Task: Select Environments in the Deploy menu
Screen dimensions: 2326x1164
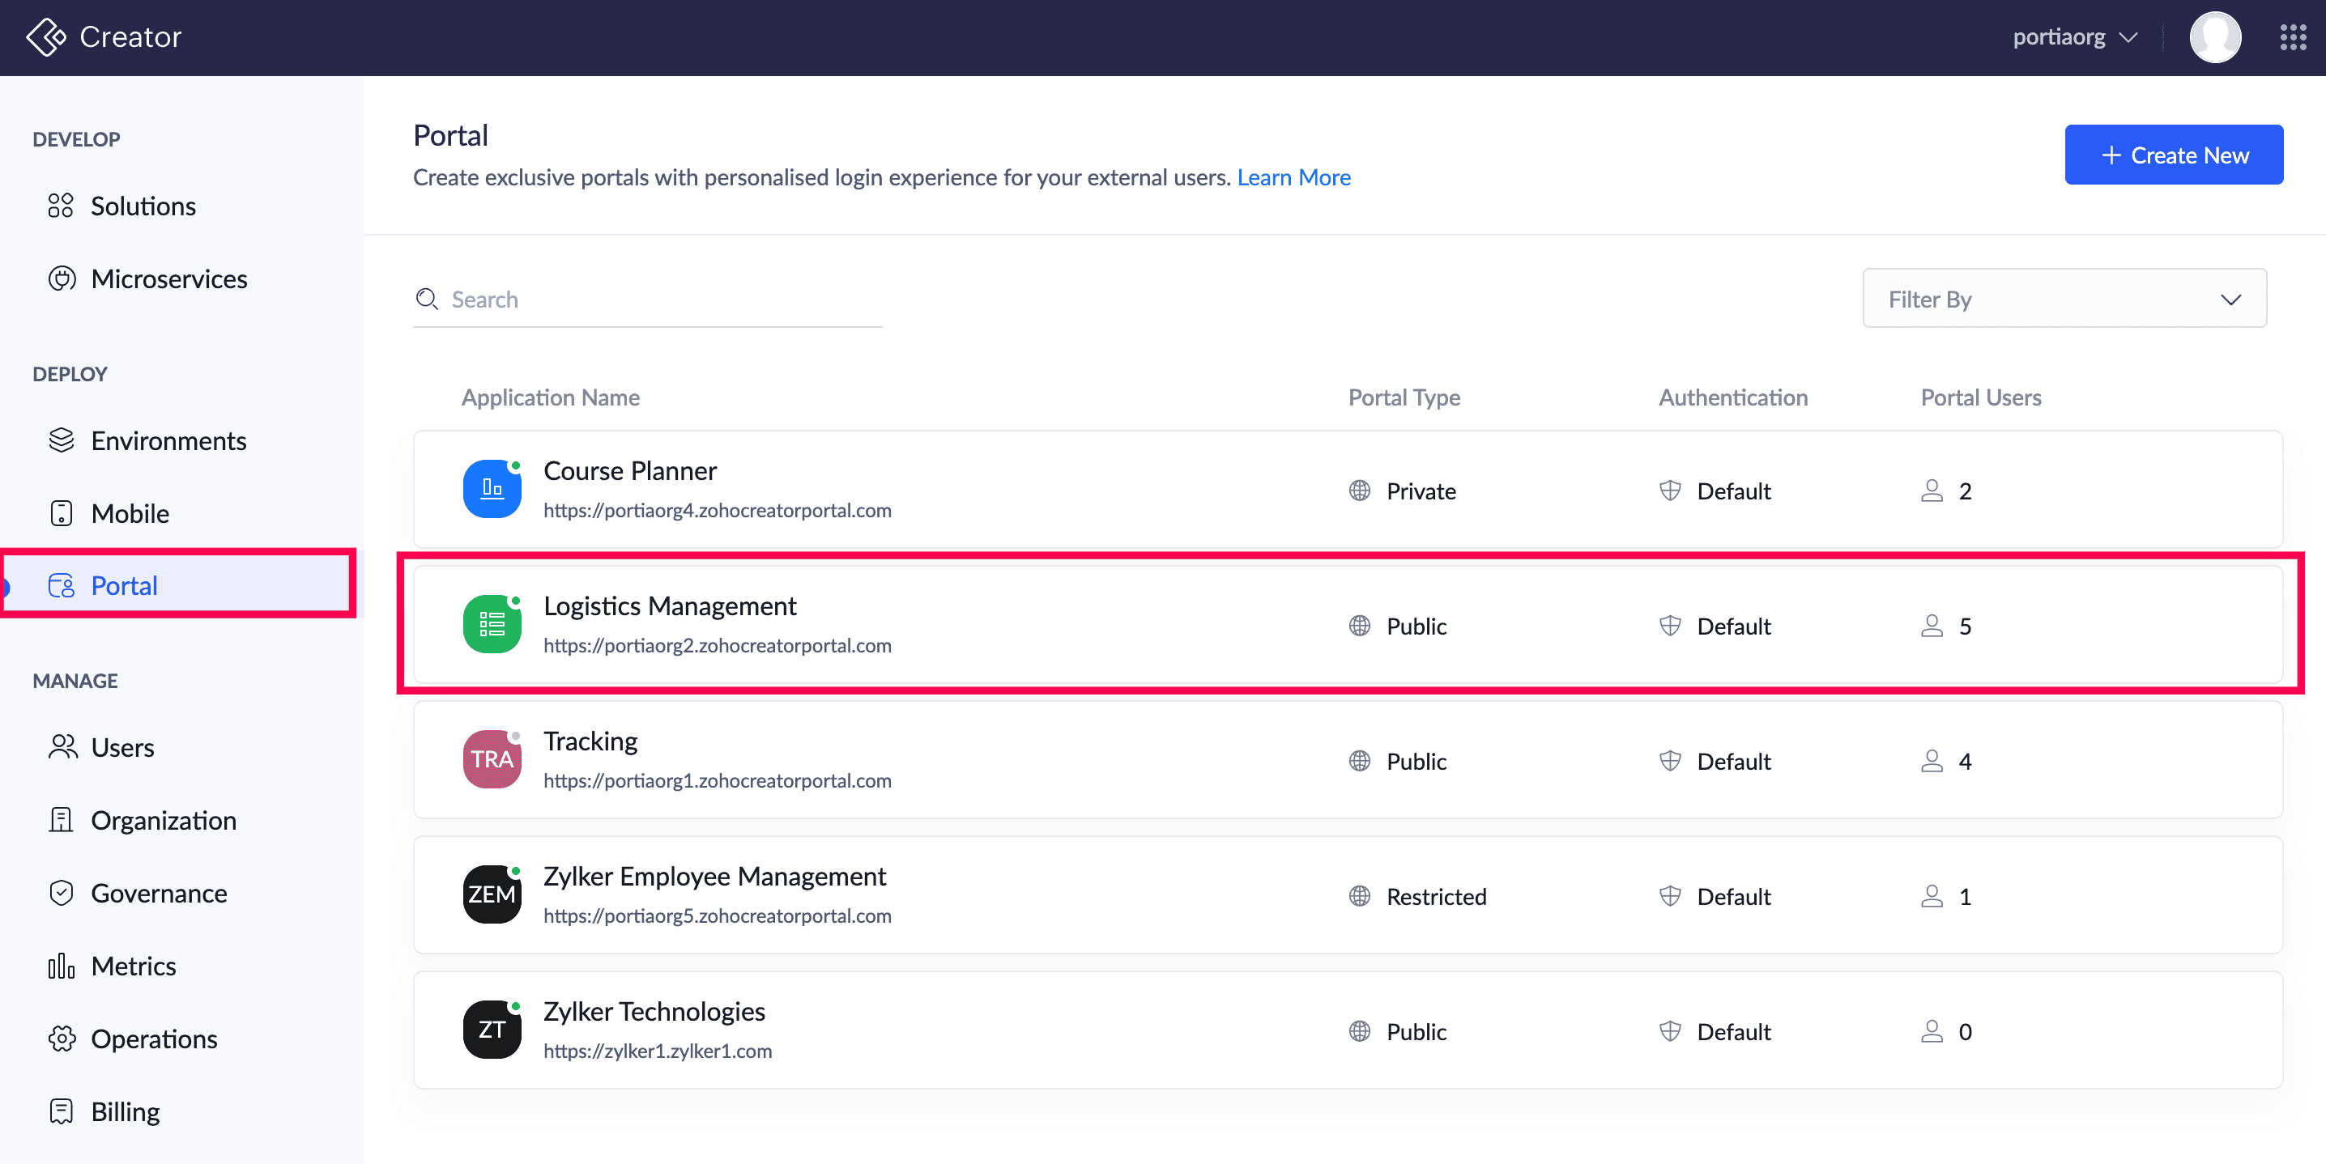Action: pos(168,440)
